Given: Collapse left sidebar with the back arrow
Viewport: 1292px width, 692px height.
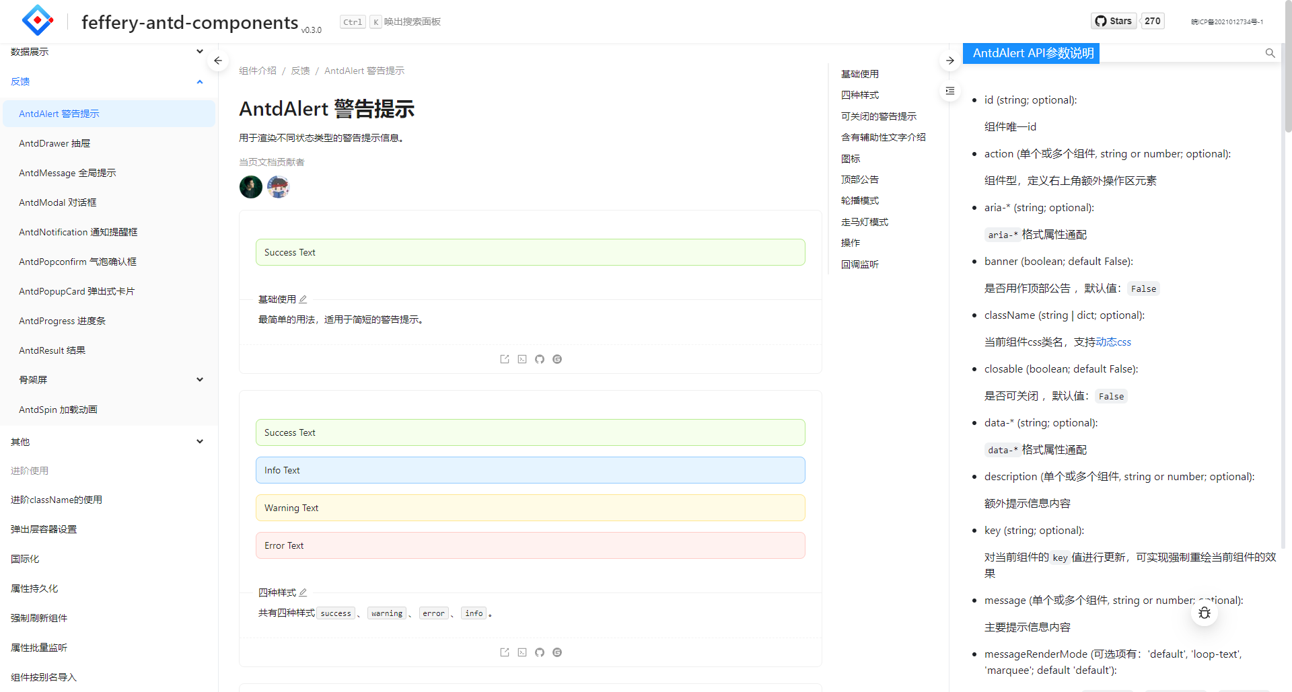Looking at the screenshot, I should [218, 61].
